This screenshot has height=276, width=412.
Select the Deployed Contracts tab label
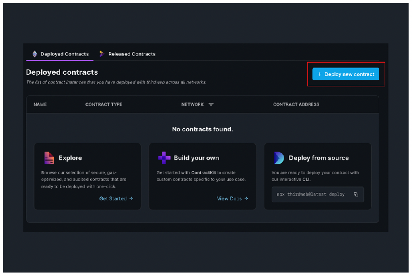[x=64, y=54]
